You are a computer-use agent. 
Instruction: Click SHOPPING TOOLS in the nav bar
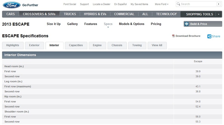click(x=199, y=14)
